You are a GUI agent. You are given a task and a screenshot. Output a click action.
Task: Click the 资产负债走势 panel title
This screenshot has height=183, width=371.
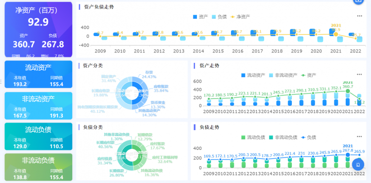pos(99,7)
